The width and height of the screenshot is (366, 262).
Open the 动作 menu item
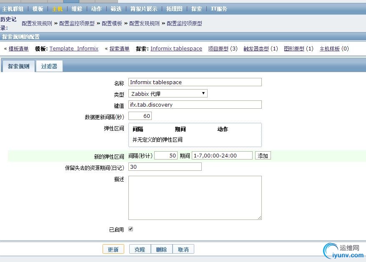[96, 9]
